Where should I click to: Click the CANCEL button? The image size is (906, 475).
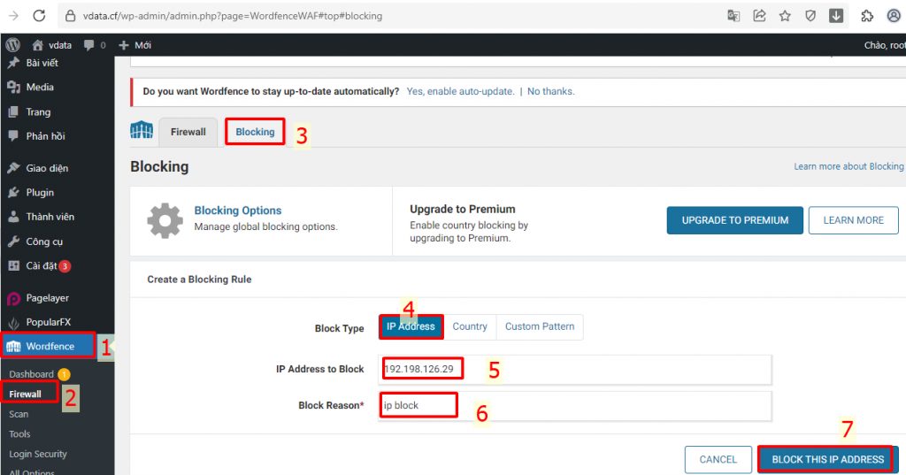(718, 459)
